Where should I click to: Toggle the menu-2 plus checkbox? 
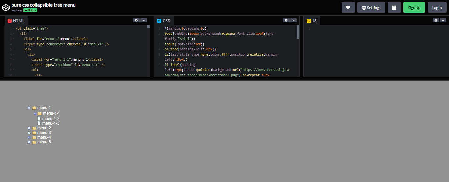pyautogui.click(x=29, y=128)
